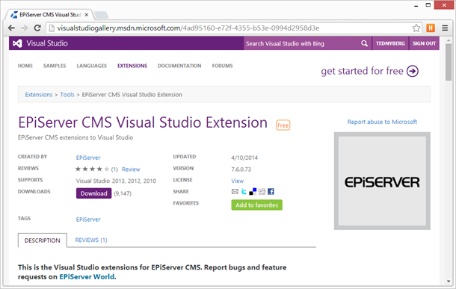Share via the Digg icon

(262, 191)
